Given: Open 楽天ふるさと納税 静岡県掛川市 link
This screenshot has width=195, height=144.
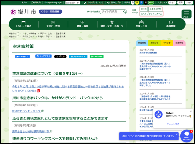Looking at the screenshot, I should (x=31, y=132).
